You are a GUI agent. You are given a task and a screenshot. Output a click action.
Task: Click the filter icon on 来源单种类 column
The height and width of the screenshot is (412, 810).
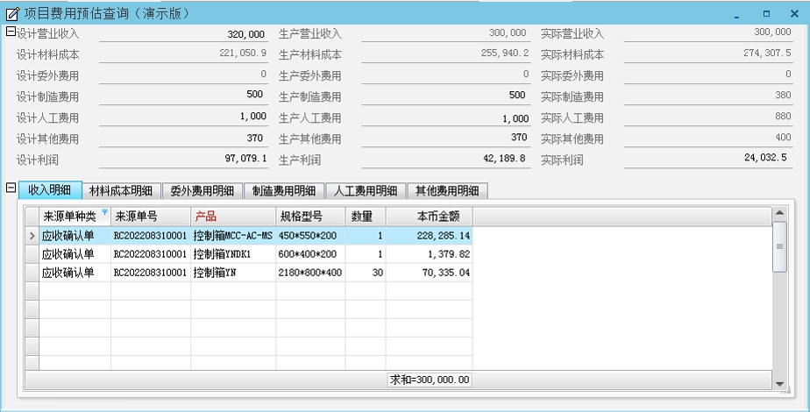(105, 213)
